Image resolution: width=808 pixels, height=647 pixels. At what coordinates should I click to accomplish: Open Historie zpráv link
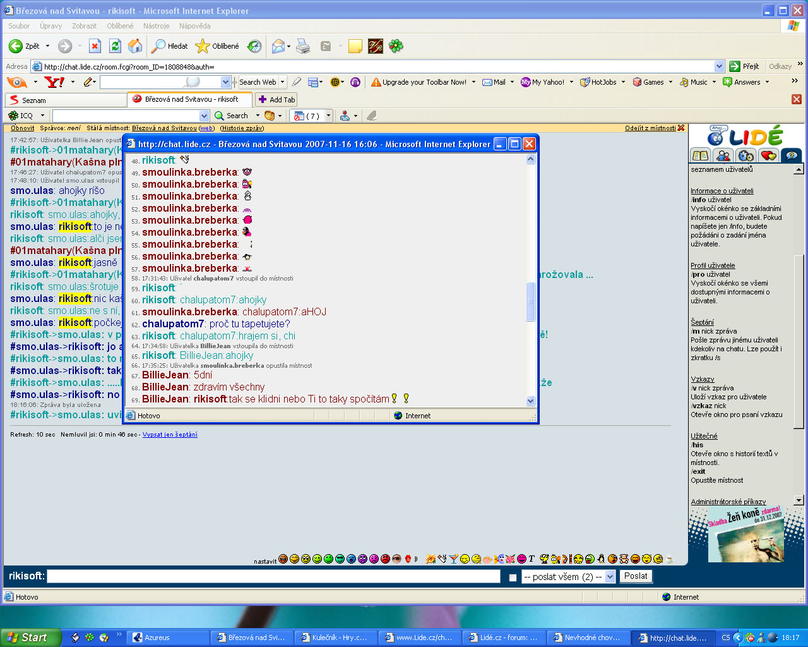coord(242,128)
